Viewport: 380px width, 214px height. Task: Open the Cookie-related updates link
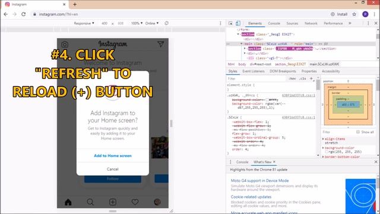click(x=251, y=197)
